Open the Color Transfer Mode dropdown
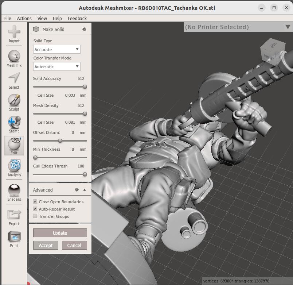The width and height of the screenshot is (293, 285). tap(57, 66)
